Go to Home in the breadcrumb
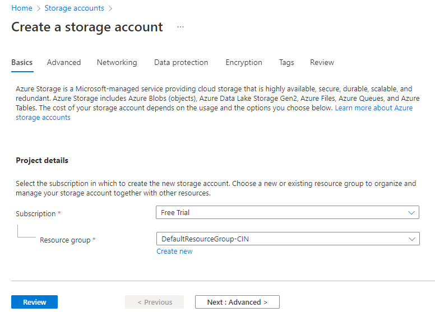The image size is (435, 312). tap(22, 8)
